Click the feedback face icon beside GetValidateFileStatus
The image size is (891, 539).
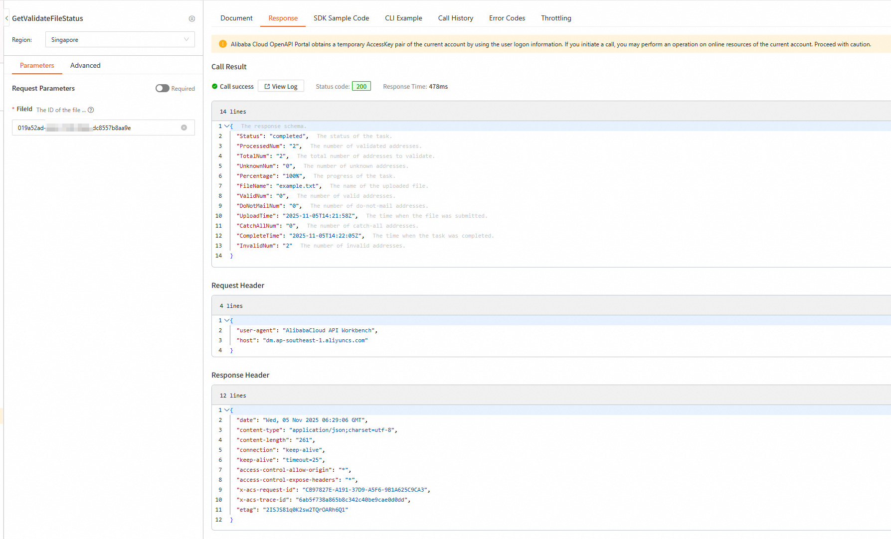pos(192,19)
